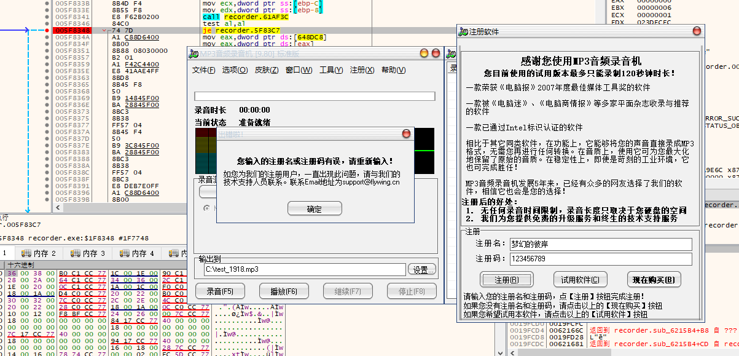The height and width of the screenshot is (356, 739).
Task: Open the 工具(Y) tools menu
Action: click(331, 70)
